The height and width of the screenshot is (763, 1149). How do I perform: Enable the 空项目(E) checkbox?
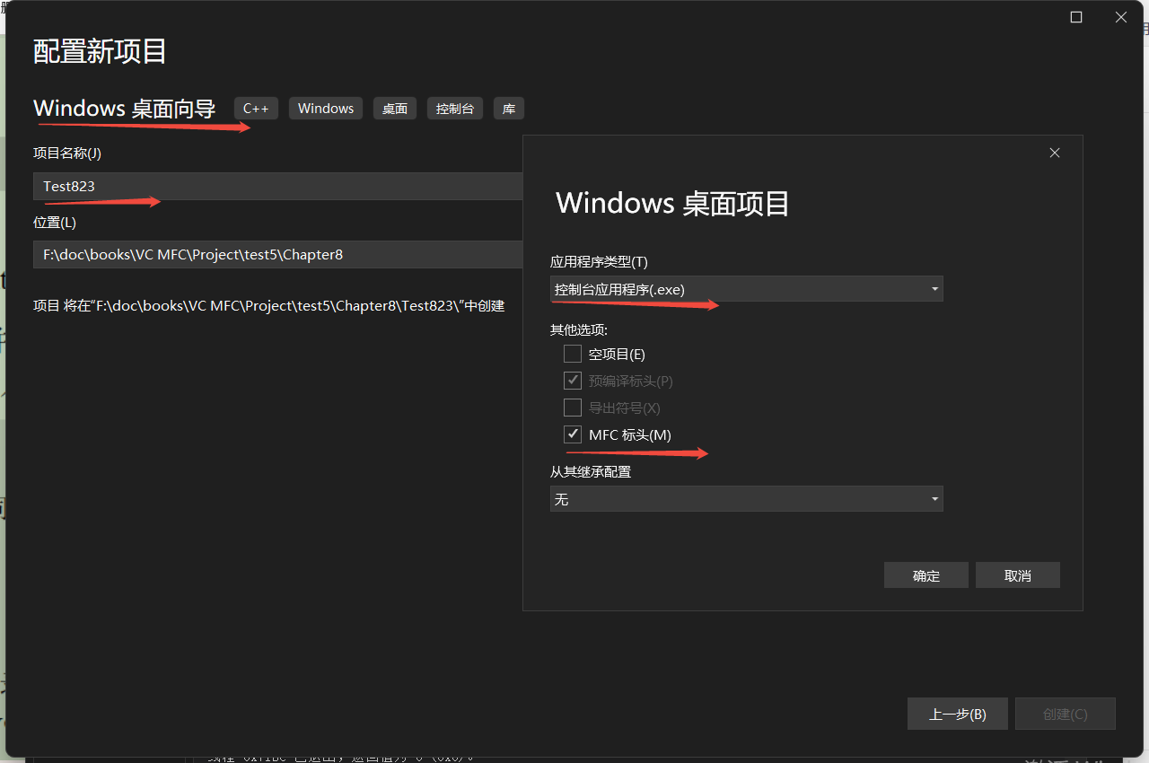tap(572, 353)
